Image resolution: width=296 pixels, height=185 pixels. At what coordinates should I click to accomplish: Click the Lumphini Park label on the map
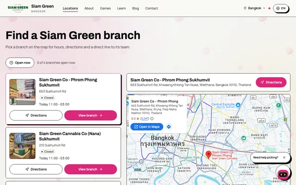pos(189,157)
